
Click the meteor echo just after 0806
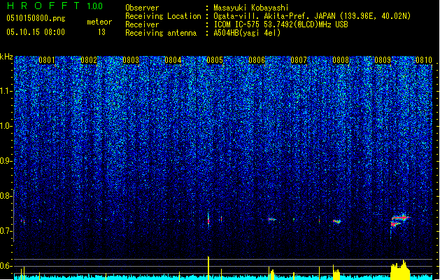272,219
